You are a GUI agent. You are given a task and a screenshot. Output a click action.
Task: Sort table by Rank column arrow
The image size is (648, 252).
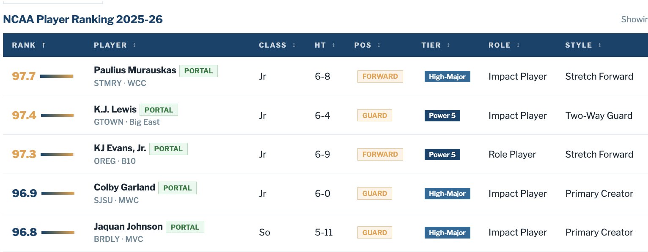(44, 46)
